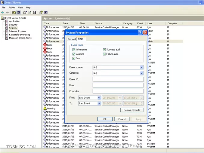
Task: Uncheck the Failure audit checkbox
Action: tap(104, 54)
